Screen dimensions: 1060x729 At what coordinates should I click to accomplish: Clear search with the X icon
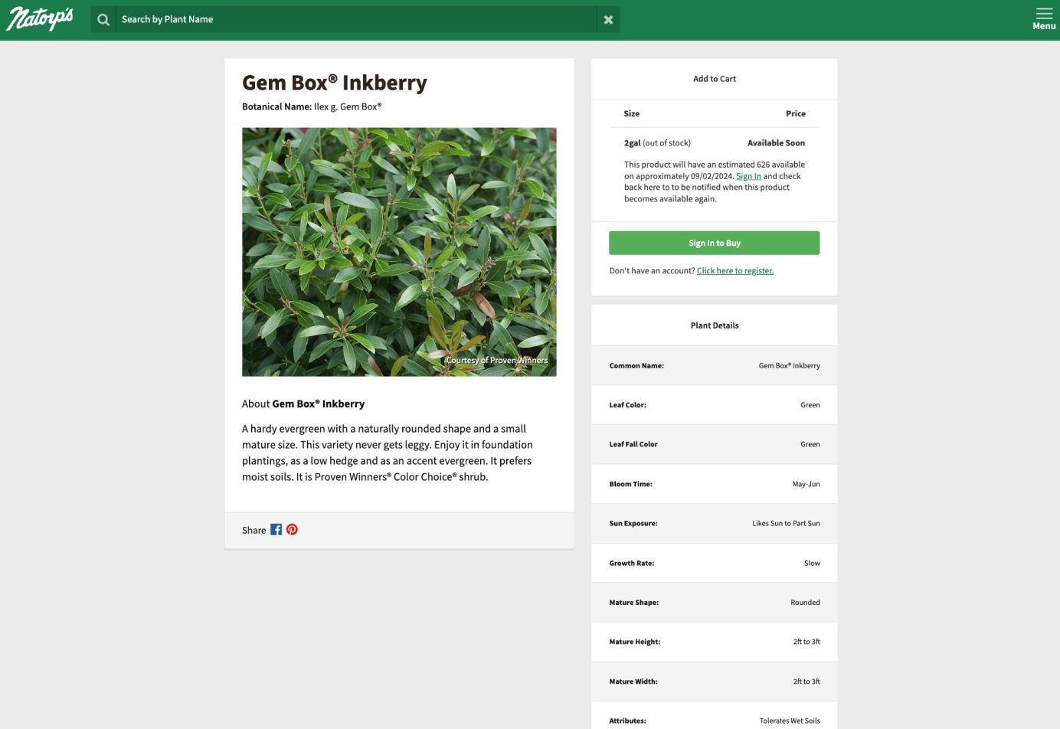pyautogui.click(x=608, y=20)
